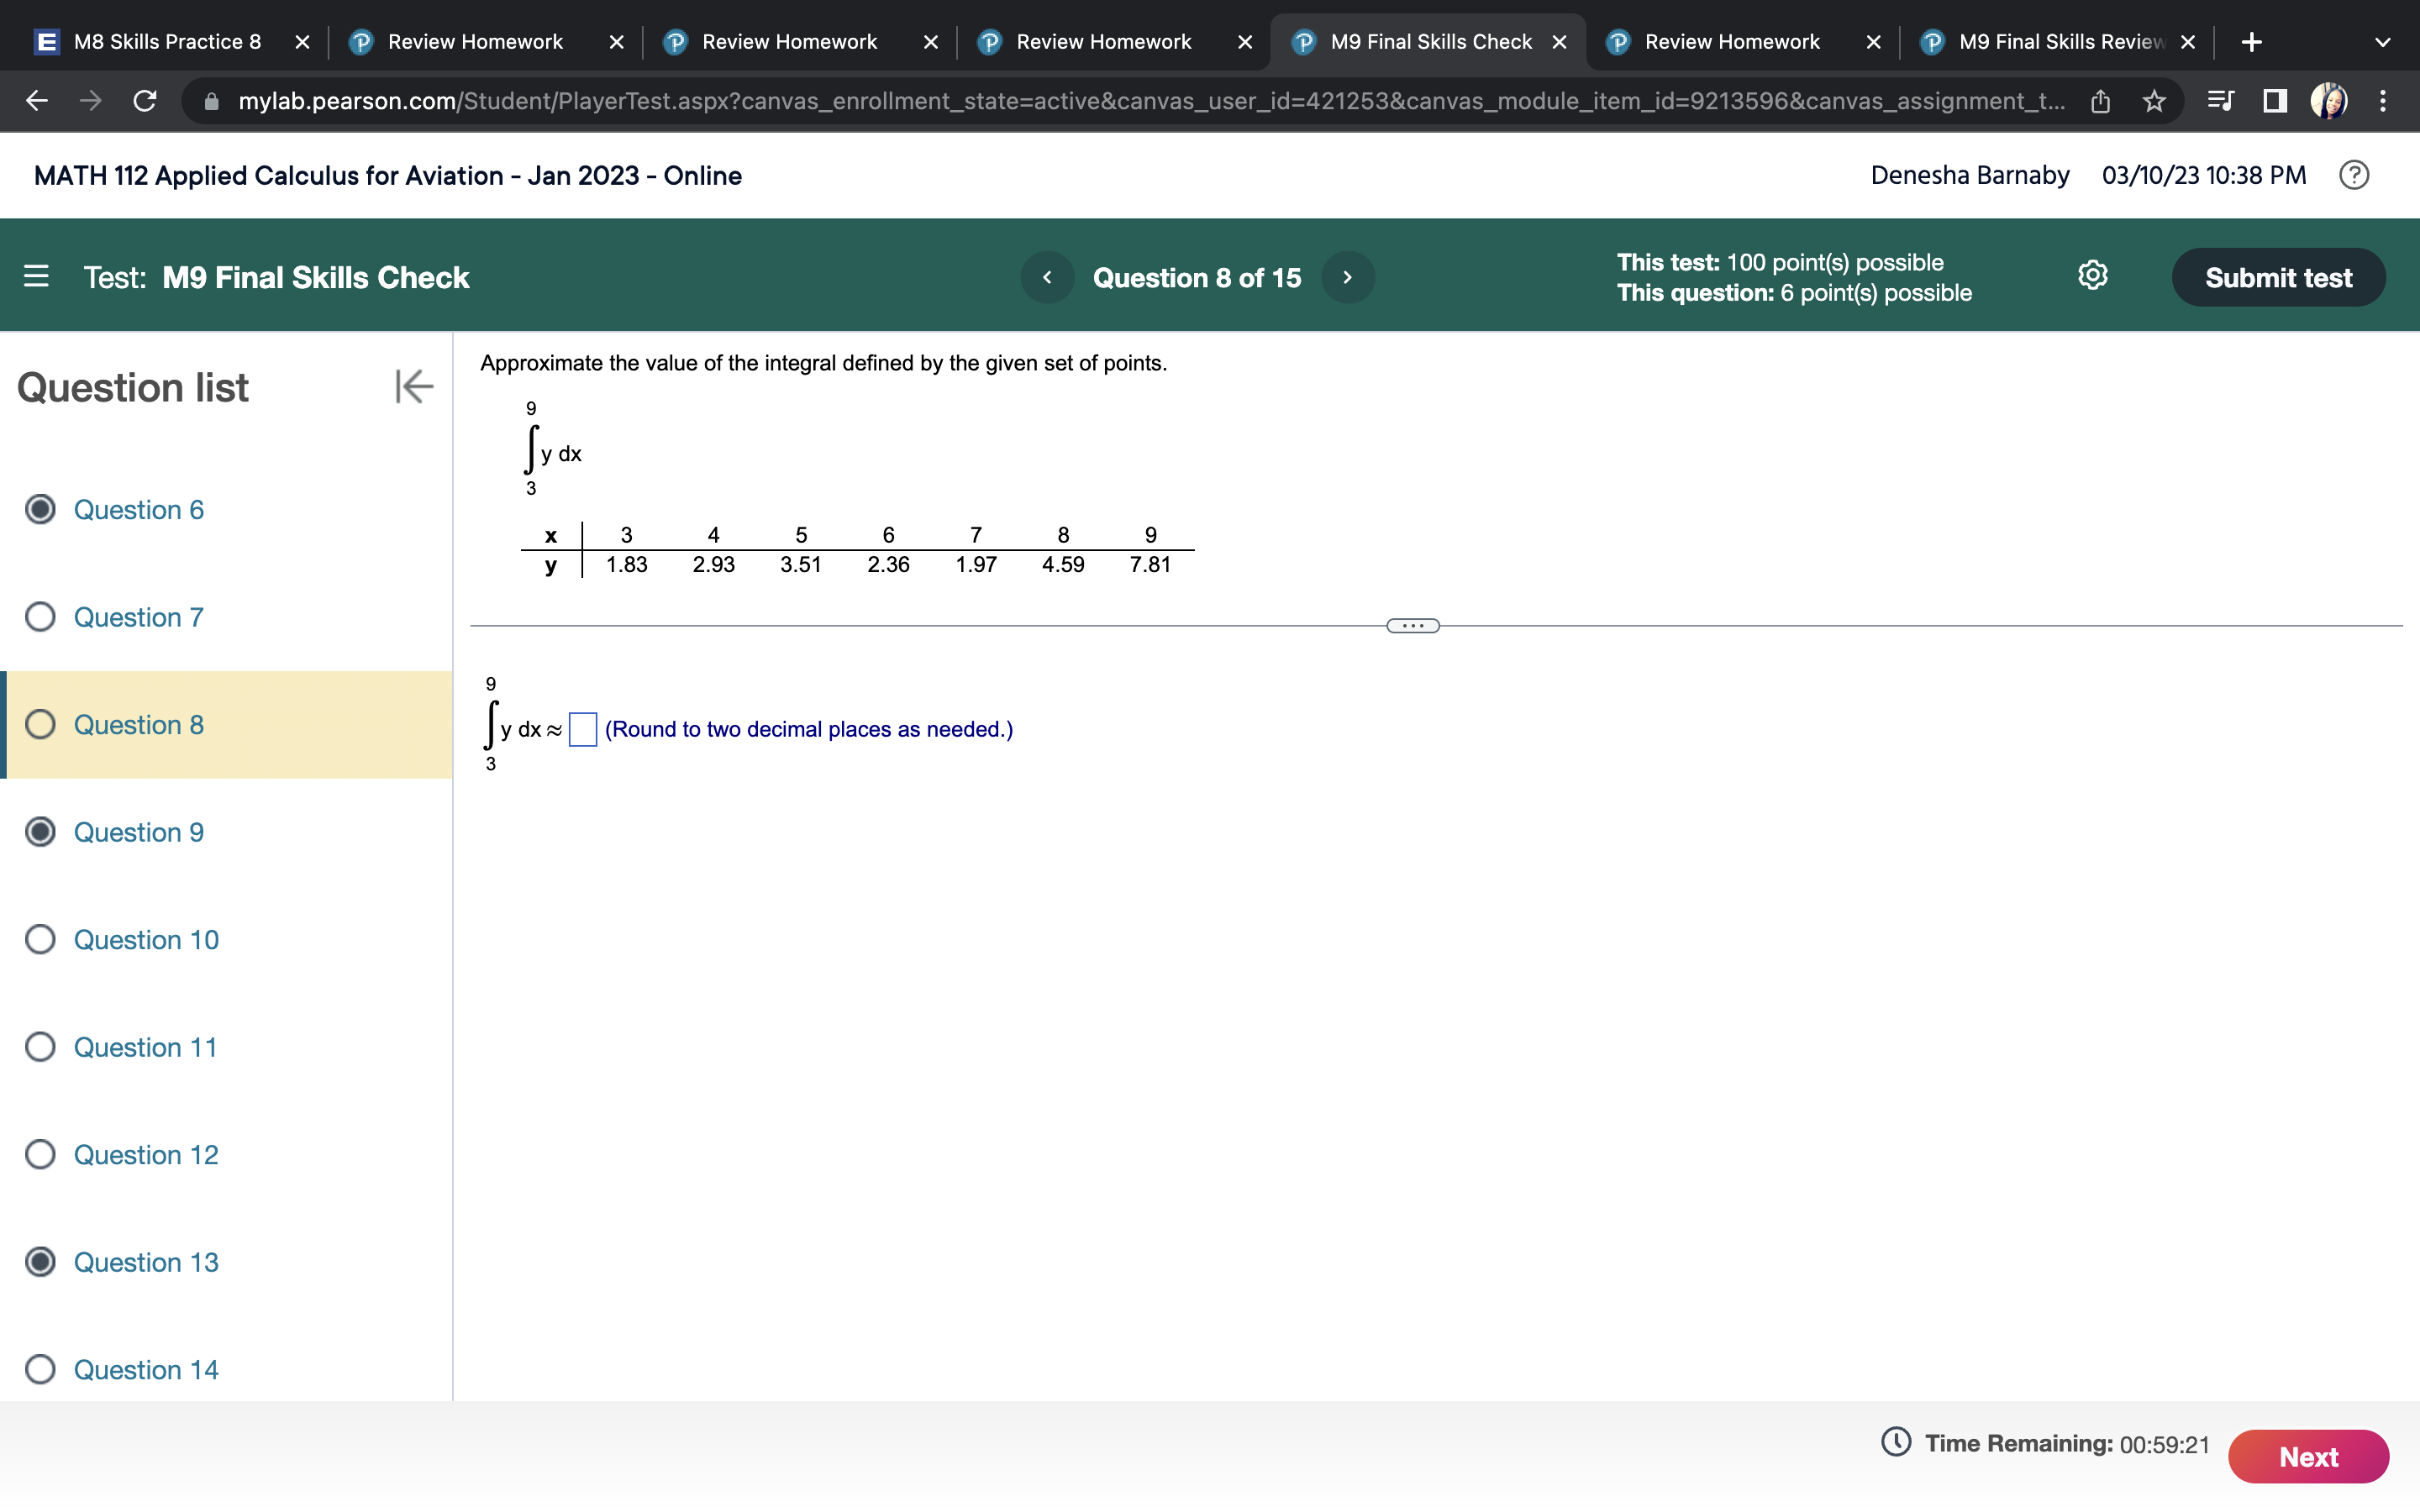
Task: Collapse the Question list panel
Action: (x=413, y=386)
